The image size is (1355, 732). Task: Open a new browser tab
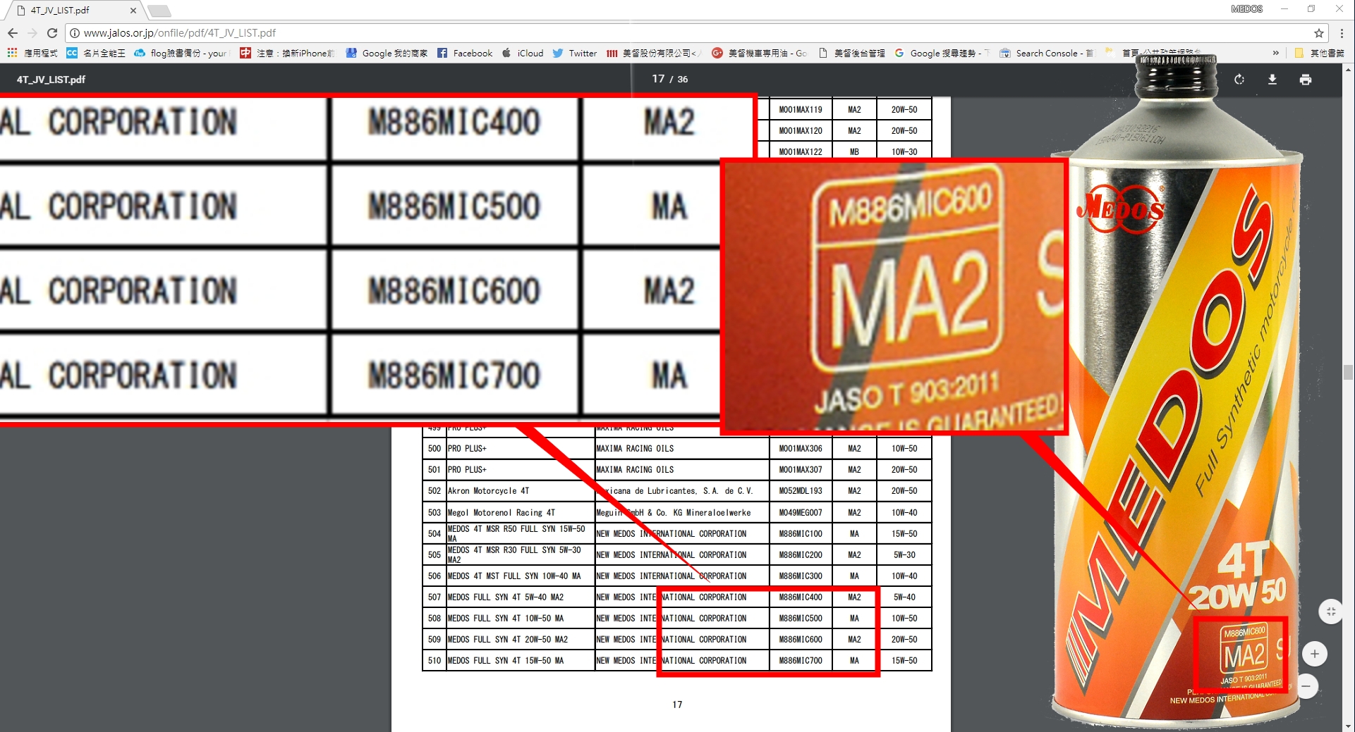click(159, 11)
